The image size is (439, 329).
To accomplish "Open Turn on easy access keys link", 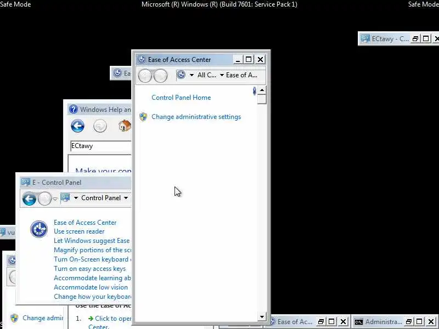I will pyautogui.click(x=89, y=269).
